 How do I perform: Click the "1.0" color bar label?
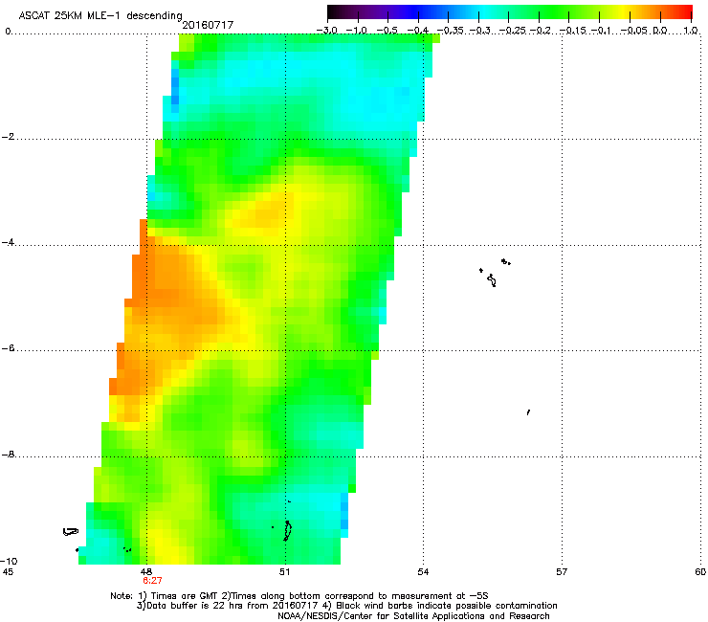691,31
